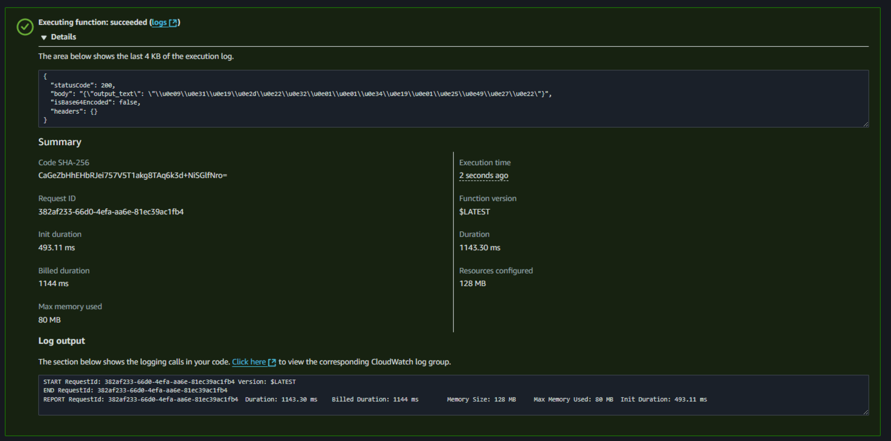This screenshot has height=441, width=891.
Task: Select the max memory 80 MB value
Action: pos(49,320)
